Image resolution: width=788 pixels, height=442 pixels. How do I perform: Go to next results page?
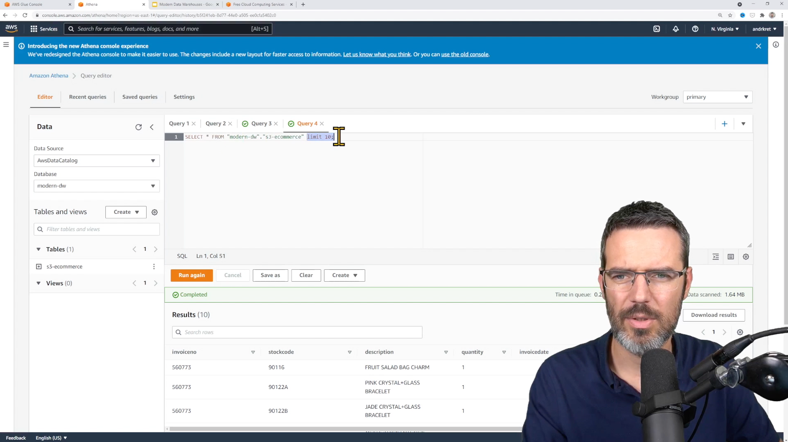725,332
